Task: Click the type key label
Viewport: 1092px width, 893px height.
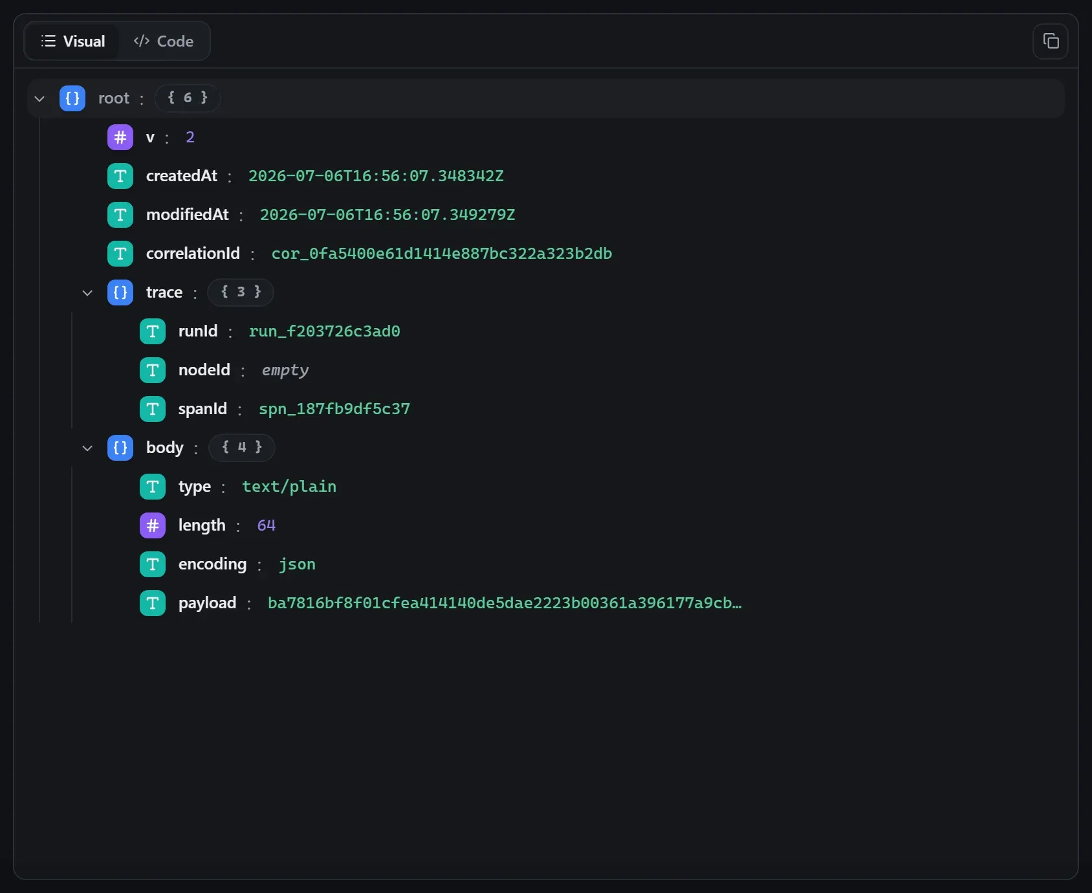Action: click(x=195, y=487)
